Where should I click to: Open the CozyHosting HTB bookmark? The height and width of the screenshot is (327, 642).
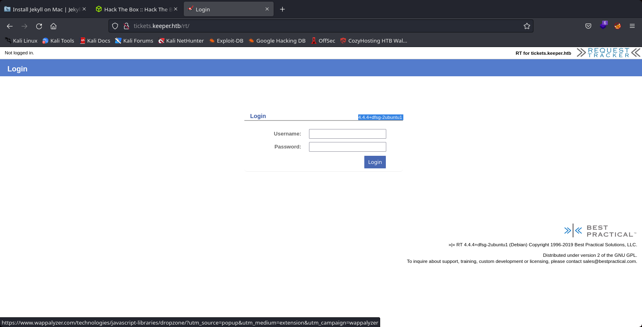(x=374, y=41)
